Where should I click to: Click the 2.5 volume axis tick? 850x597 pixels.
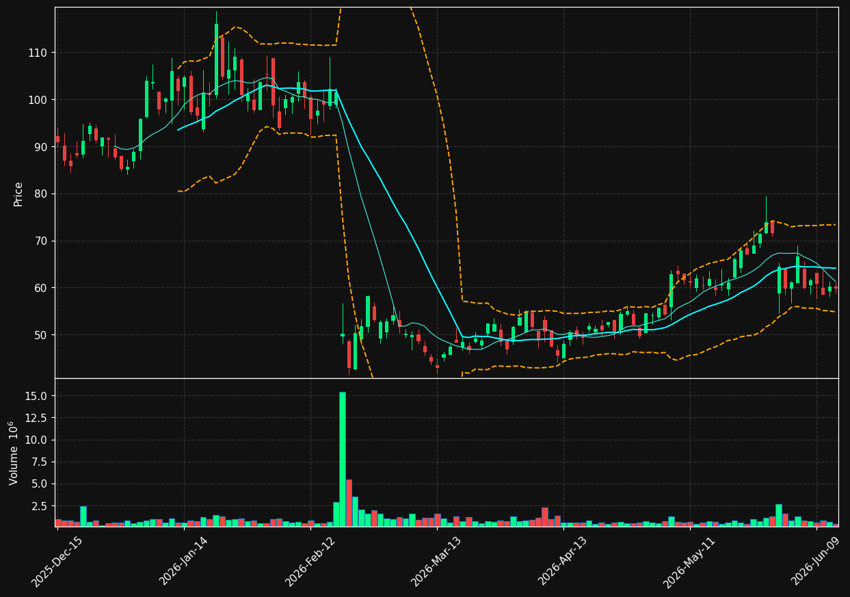[x=40, y=506]
